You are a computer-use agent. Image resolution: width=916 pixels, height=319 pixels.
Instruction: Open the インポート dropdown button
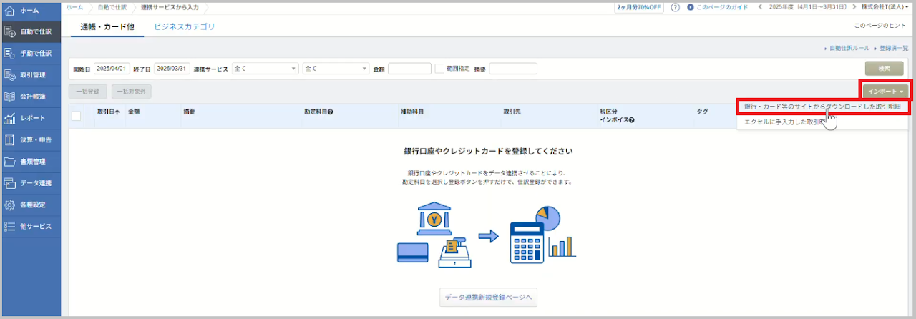coord(885,91)
